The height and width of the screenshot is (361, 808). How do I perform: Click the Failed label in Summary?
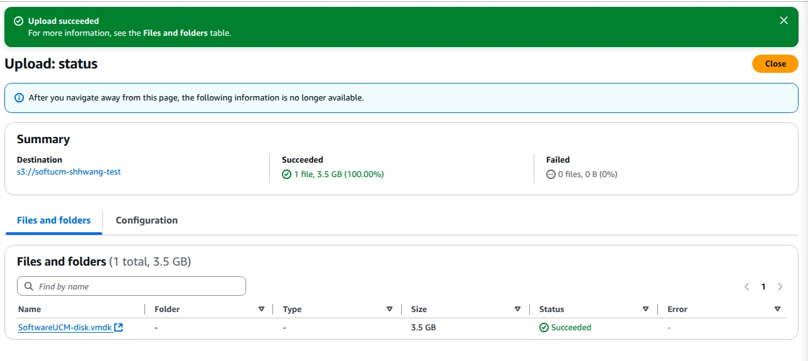point(558,159)
